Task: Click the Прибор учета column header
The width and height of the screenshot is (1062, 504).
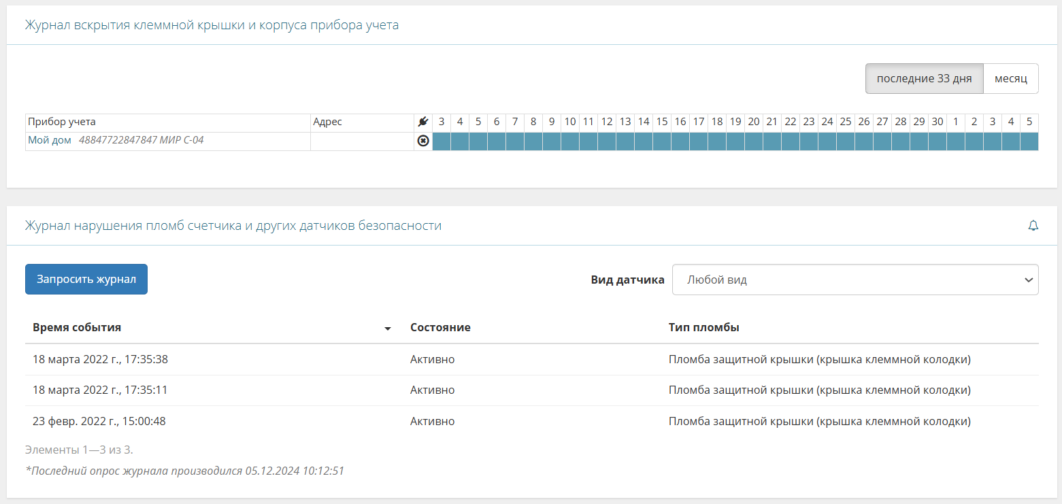Action: point(62,122)
